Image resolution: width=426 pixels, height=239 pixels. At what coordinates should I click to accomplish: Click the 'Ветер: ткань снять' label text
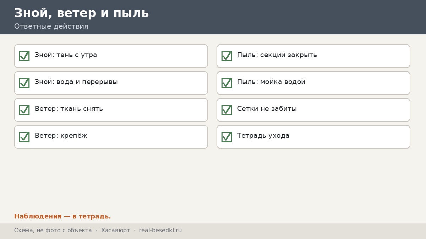[69, 109]
